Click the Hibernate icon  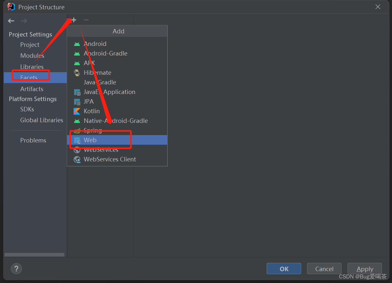(x=77, y=73)
